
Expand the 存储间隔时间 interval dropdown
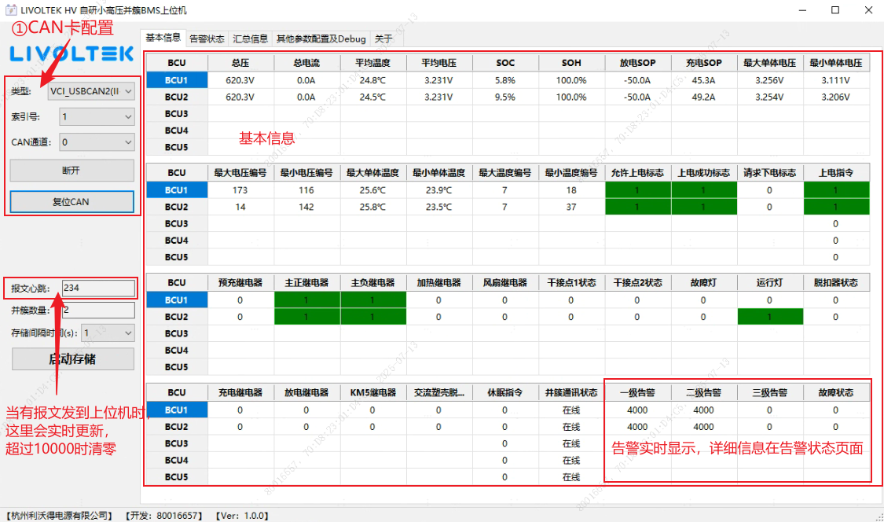point(128,333)
